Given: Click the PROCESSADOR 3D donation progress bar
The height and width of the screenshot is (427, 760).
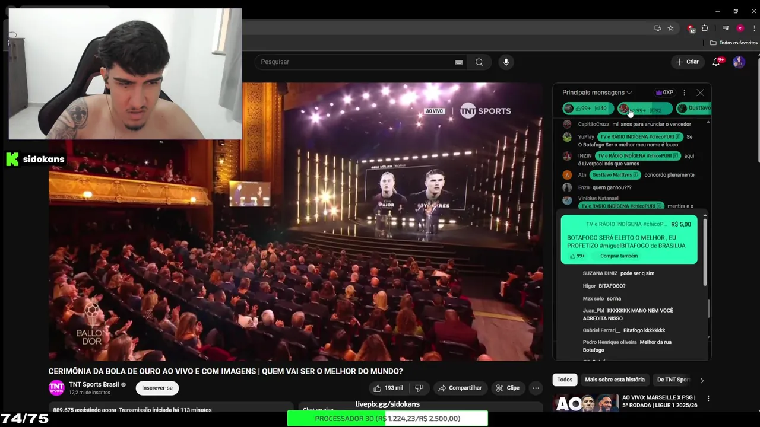Looking at the screenshot, I should click(387, 419).
